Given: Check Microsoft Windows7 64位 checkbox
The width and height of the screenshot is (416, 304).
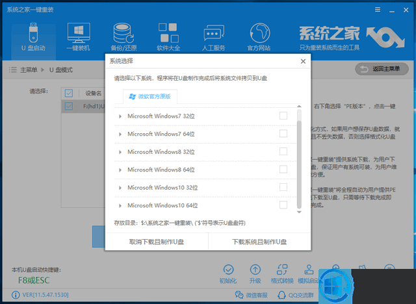Looking at the screenshot, I should pyautogui.click(x=283, y=134).
